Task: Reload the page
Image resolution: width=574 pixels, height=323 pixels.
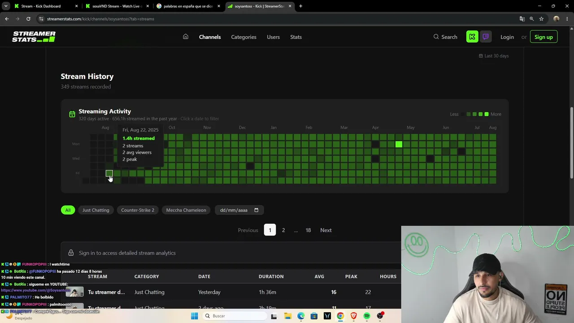Action: click(x=28, y=19)
